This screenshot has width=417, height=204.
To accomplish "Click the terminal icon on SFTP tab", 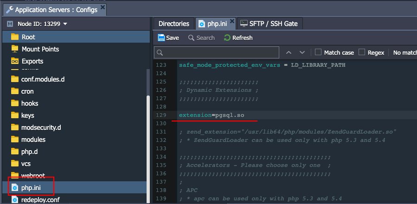I will [244, 23].
